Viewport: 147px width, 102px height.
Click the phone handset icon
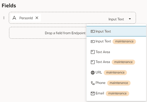(93, 83)
